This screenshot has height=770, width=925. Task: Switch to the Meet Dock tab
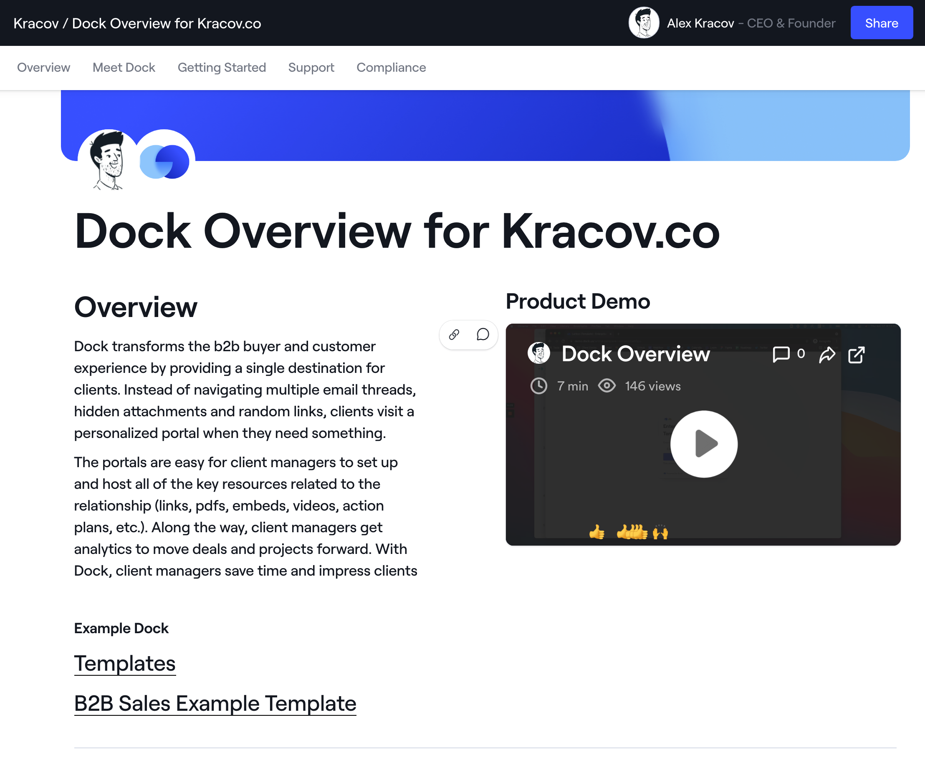tap(124, 67)
